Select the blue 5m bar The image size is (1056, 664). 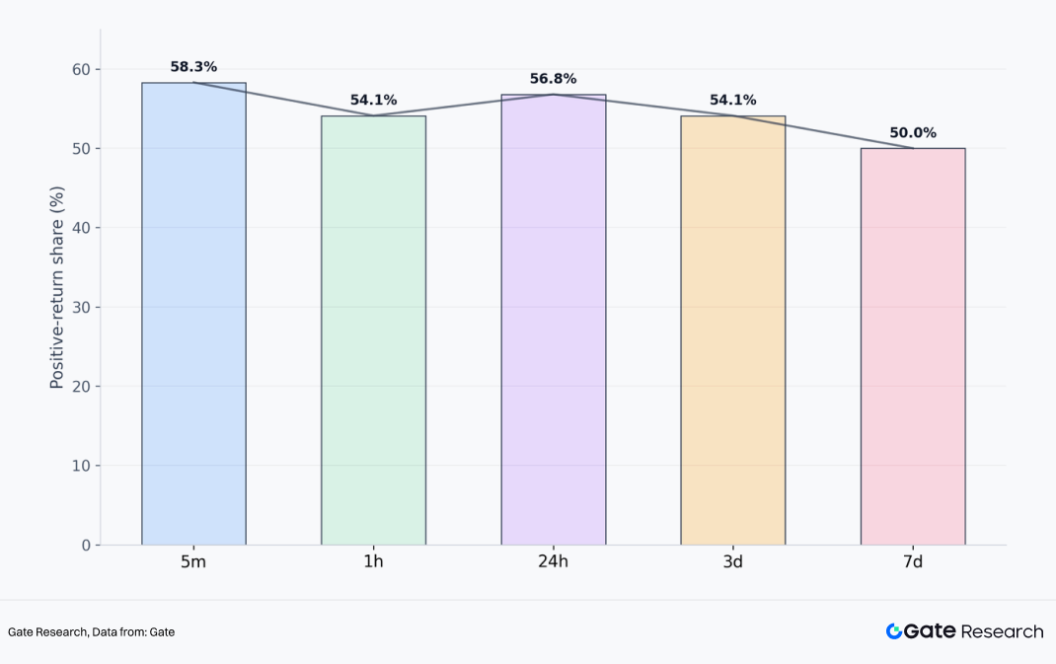193,314
